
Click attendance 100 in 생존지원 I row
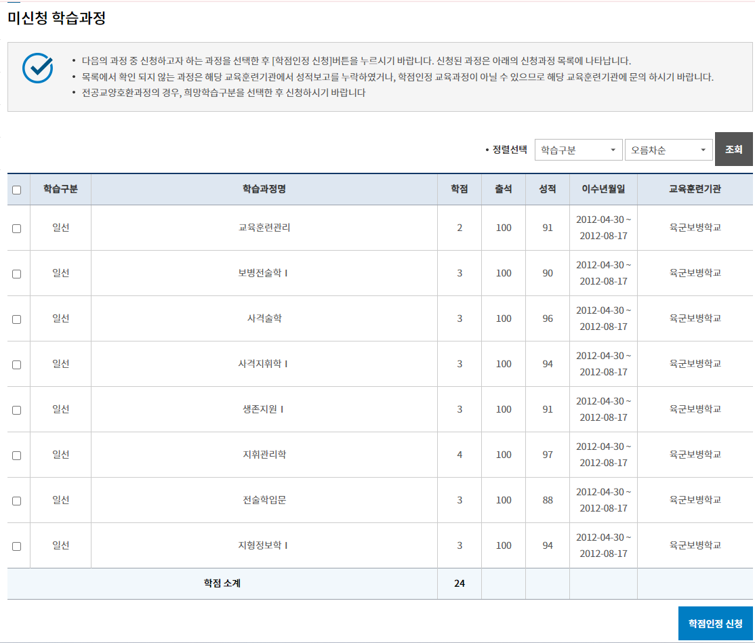(x=504, y=409)
